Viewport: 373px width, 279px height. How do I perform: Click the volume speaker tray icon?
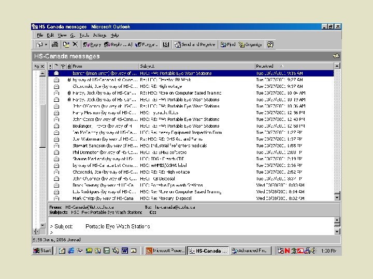(313, 251)
